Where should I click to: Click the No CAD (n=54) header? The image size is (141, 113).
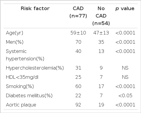tap(101, 16)
